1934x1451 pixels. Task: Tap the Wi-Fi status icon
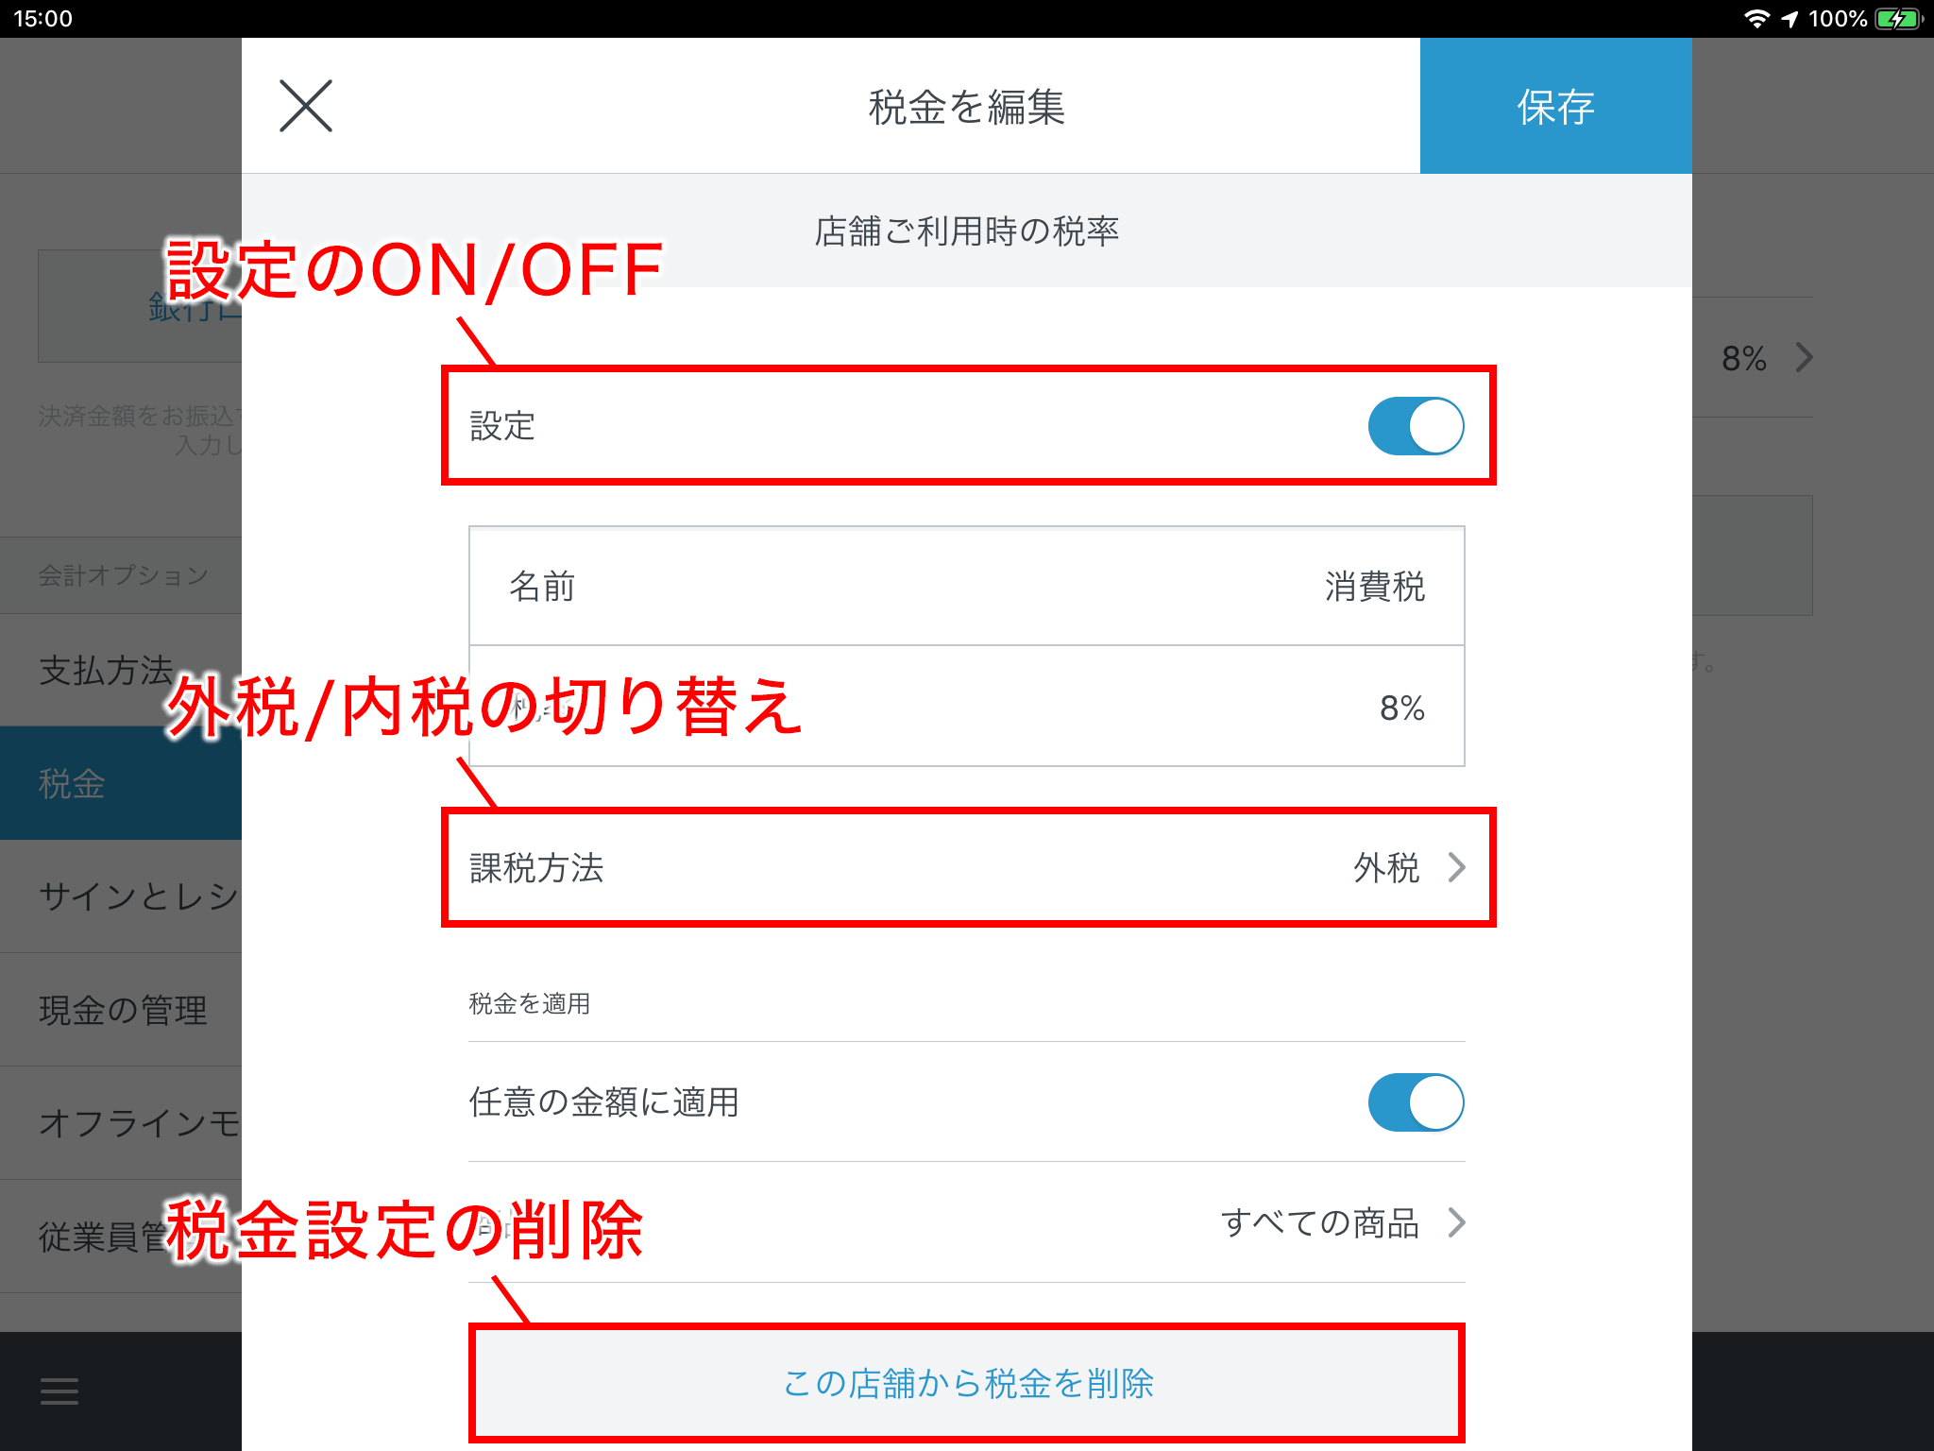1756,19
